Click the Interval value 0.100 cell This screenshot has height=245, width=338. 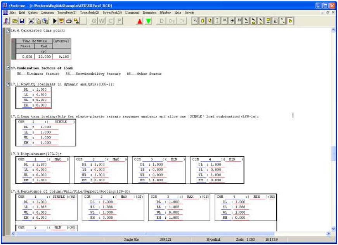(x=62, y=57)
